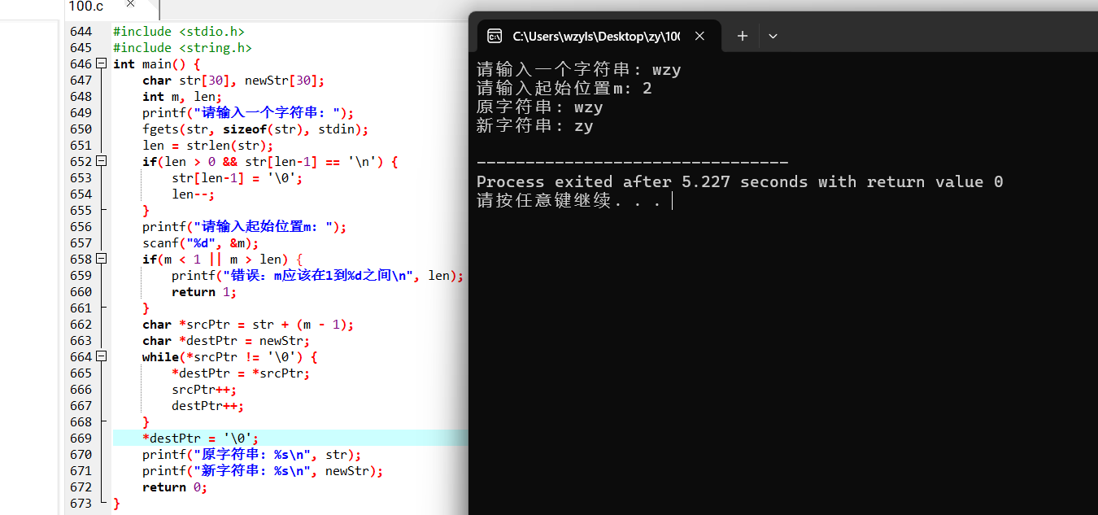This screenshot has width=1098, height=515.
Task: Click line number 644 in the gutter
Action: tap(81, 31)
